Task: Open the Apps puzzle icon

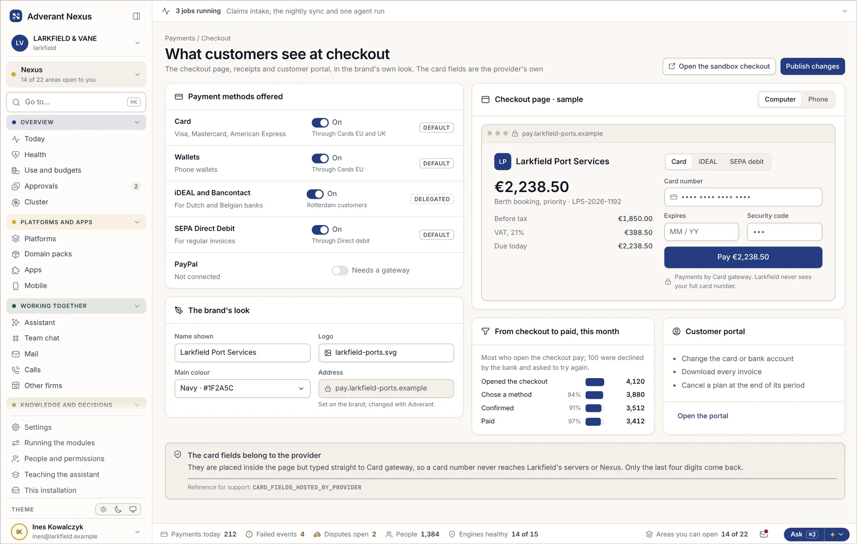Action: [16, 270]
